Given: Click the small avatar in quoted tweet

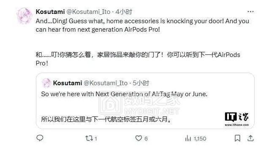Looking at the screenshot, I should [46, 83].
